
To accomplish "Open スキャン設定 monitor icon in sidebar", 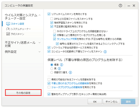I will [x=8, y=24].
